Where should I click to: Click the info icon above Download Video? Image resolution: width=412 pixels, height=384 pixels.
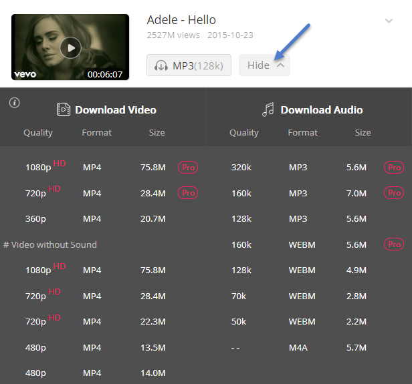click(x=15, y=103)
